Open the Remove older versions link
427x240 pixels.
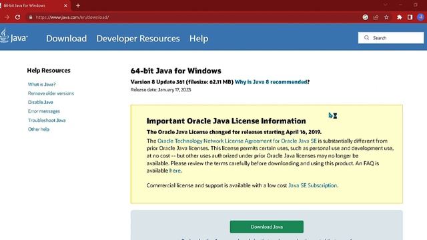pos(51,93)
